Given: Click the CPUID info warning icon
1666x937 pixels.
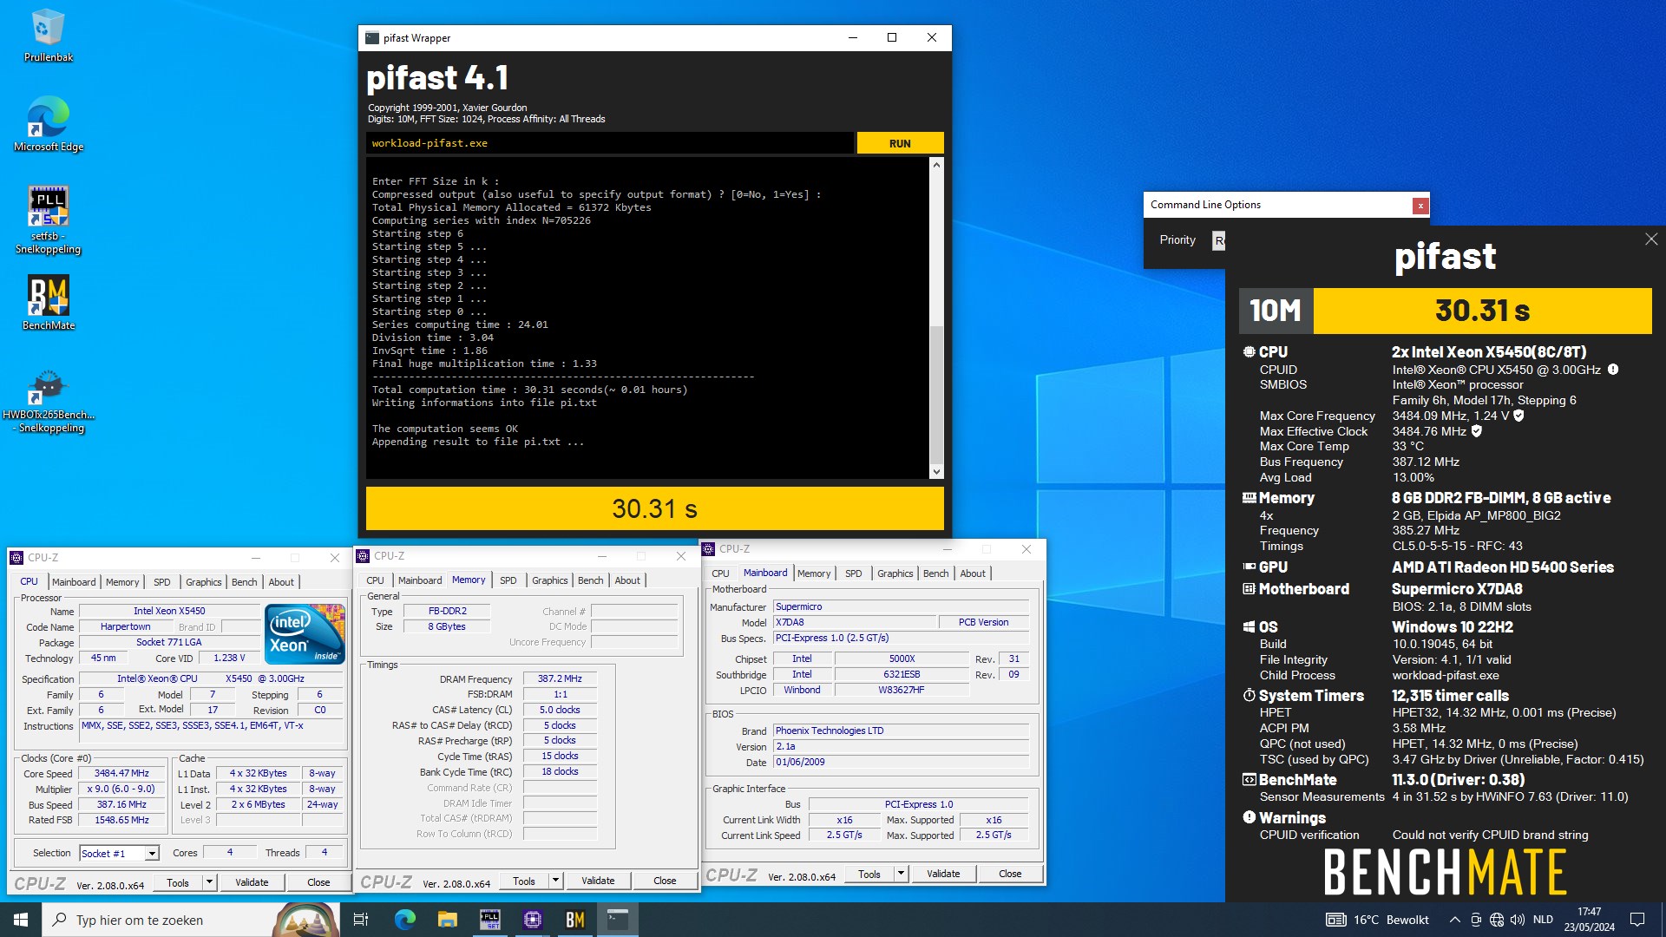Looking at the screenshot, I should pyautogui.click(x=1612, y=370).
